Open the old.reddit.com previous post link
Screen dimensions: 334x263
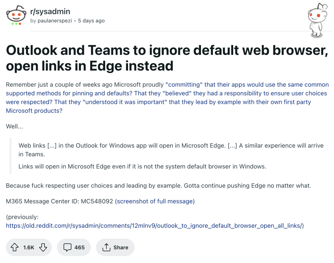pyautogui.click(x=154, y=226)
